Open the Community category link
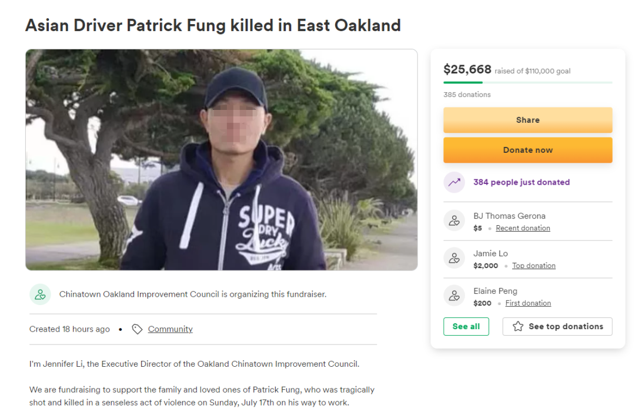635x415 pixels. pyautogui.click(x=170, y=329)
